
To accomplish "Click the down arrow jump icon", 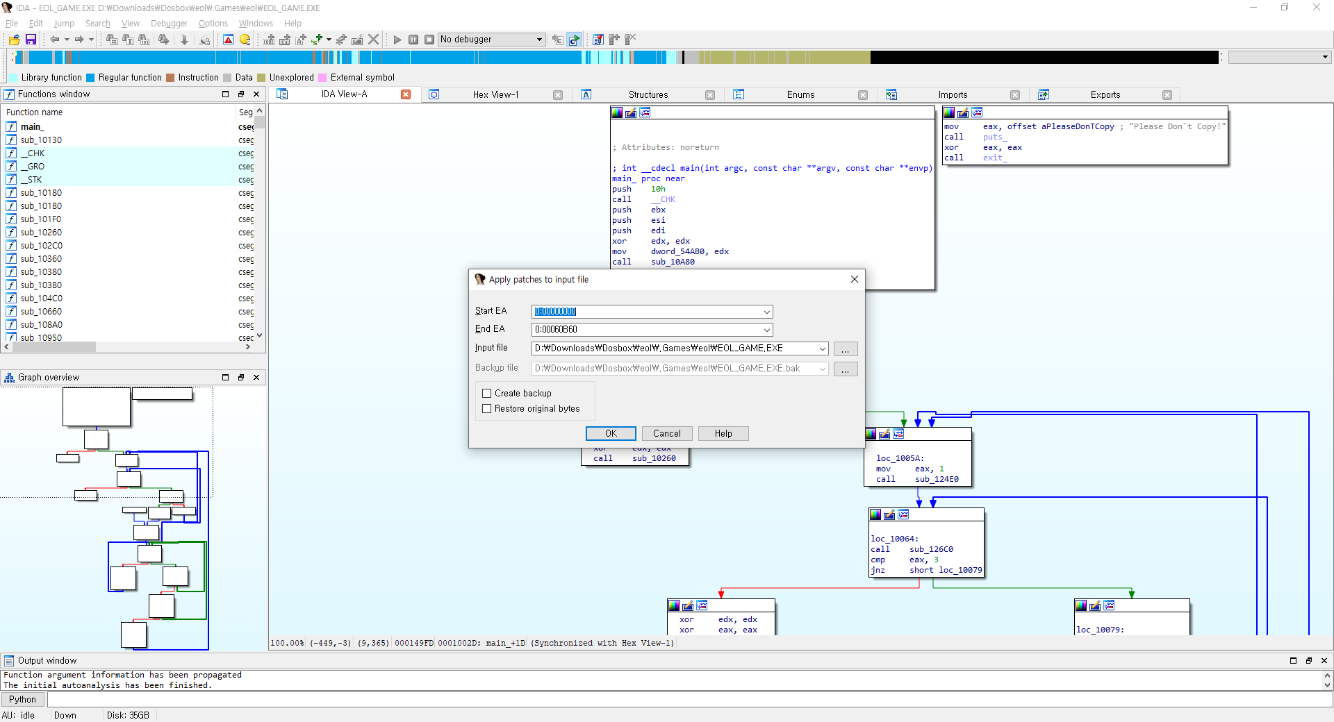I will pyautogui.click(x=184, y=40).
